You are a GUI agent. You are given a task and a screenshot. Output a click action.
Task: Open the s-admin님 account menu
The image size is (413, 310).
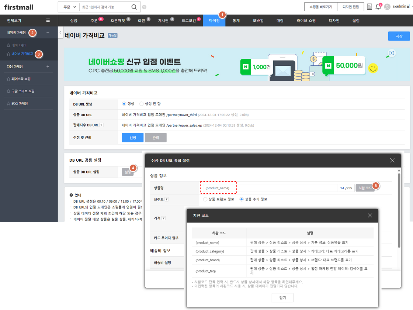401,7
